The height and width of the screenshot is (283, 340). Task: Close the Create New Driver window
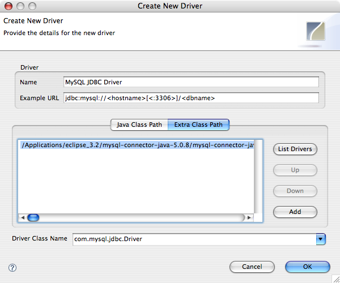10,6
